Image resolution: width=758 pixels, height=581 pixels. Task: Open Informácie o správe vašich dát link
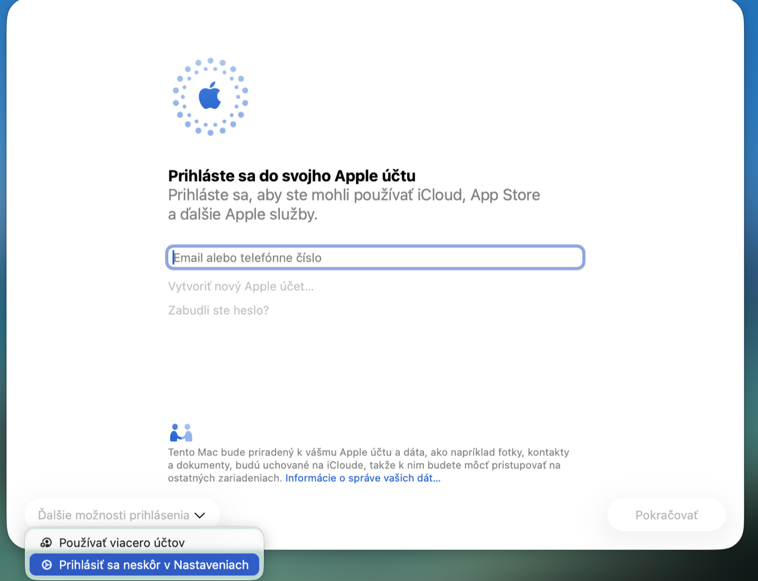coord(363,478)
